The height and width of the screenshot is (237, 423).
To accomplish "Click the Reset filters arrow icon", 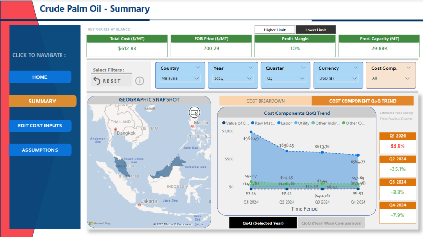I will tap(97, 81).
